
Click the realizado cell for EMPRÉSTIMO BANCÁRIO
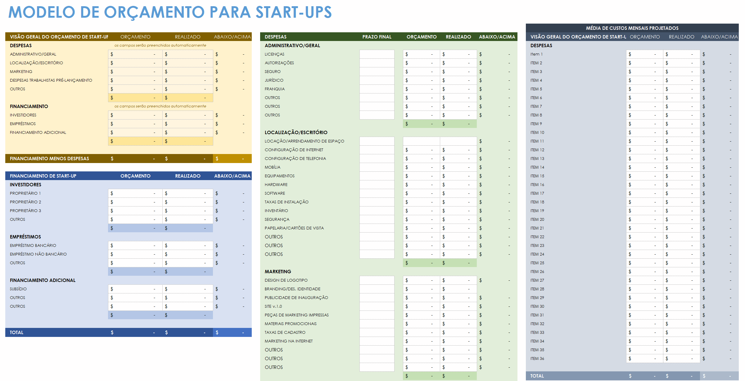pos(188,246)
